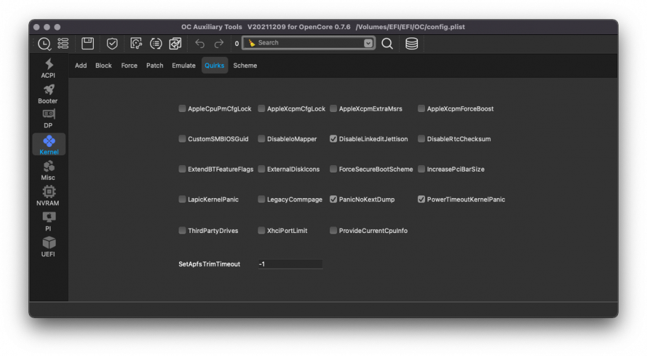
Task: Open the recent files clock icon
Action: click(44, 43)
